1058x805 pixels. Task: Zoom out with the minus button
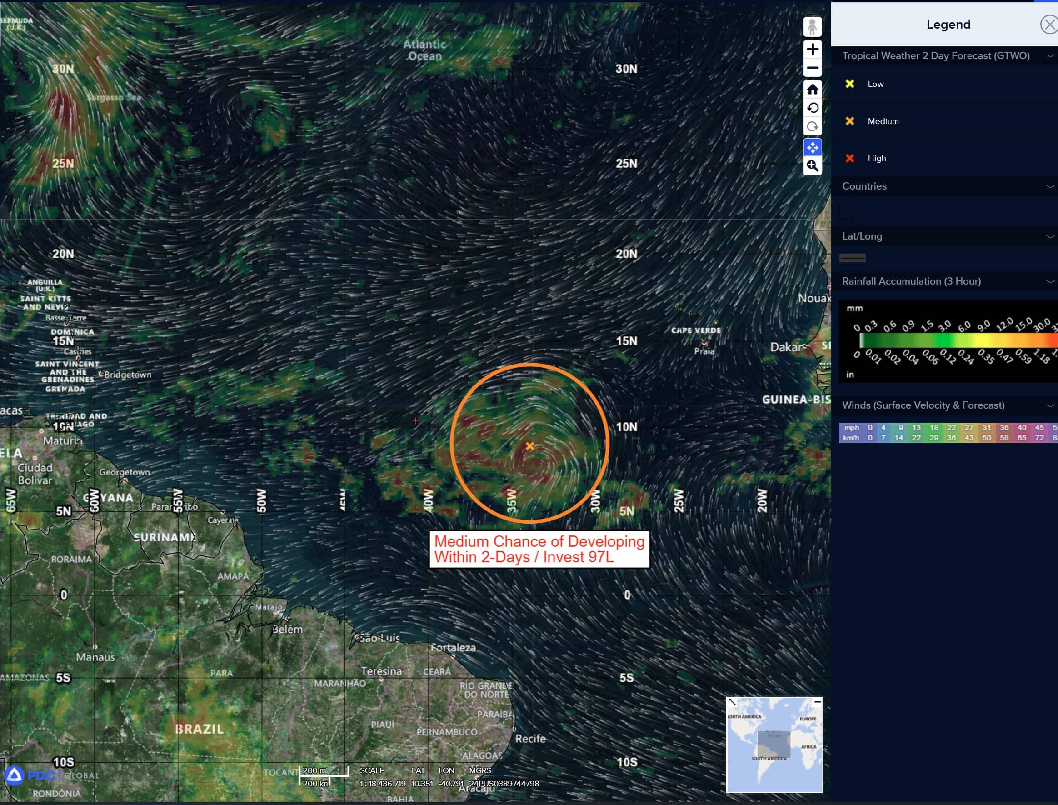812,68
